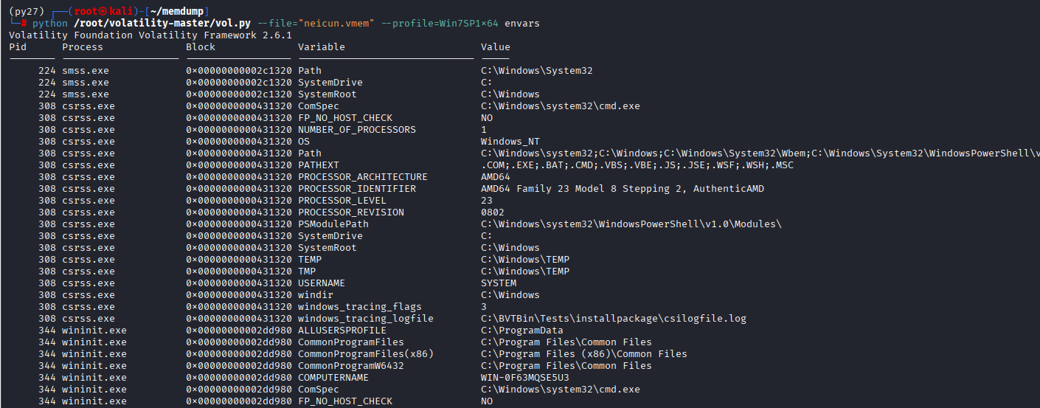The height and width of the screenshot is (408, 1040).
Task: Click the Block column header
Action: (201, 47)
